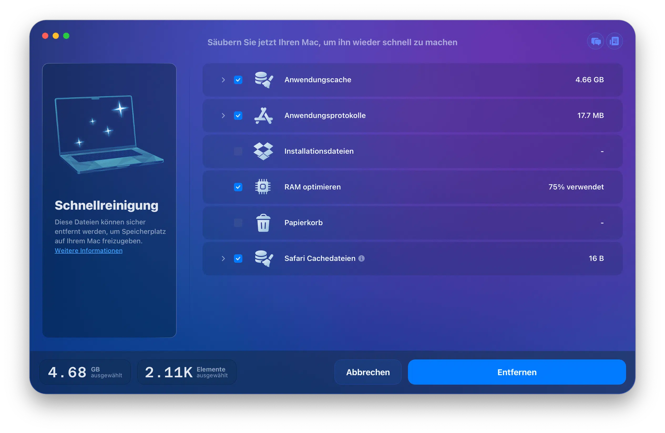Image resolution: width=665 pixels, height=433 pixels.
Task: Uncheck the Safari Cachedateien checkbox
Action: pyautogui.click(x=238, y=259)
